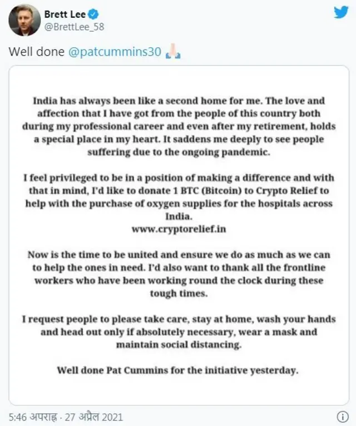Click the "1 BTC (Bitcoin)" text
The width and height of the screenshot is (356, 426).
(207, 191)
